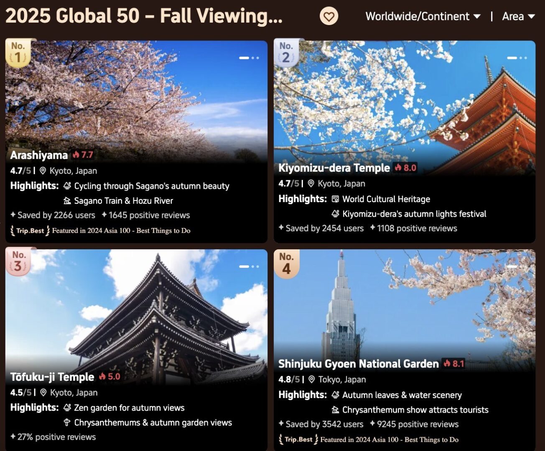Select Tōfuku-ji Temple title
The width and height of the screenshot is (545, 451).
tap(52, 377)
